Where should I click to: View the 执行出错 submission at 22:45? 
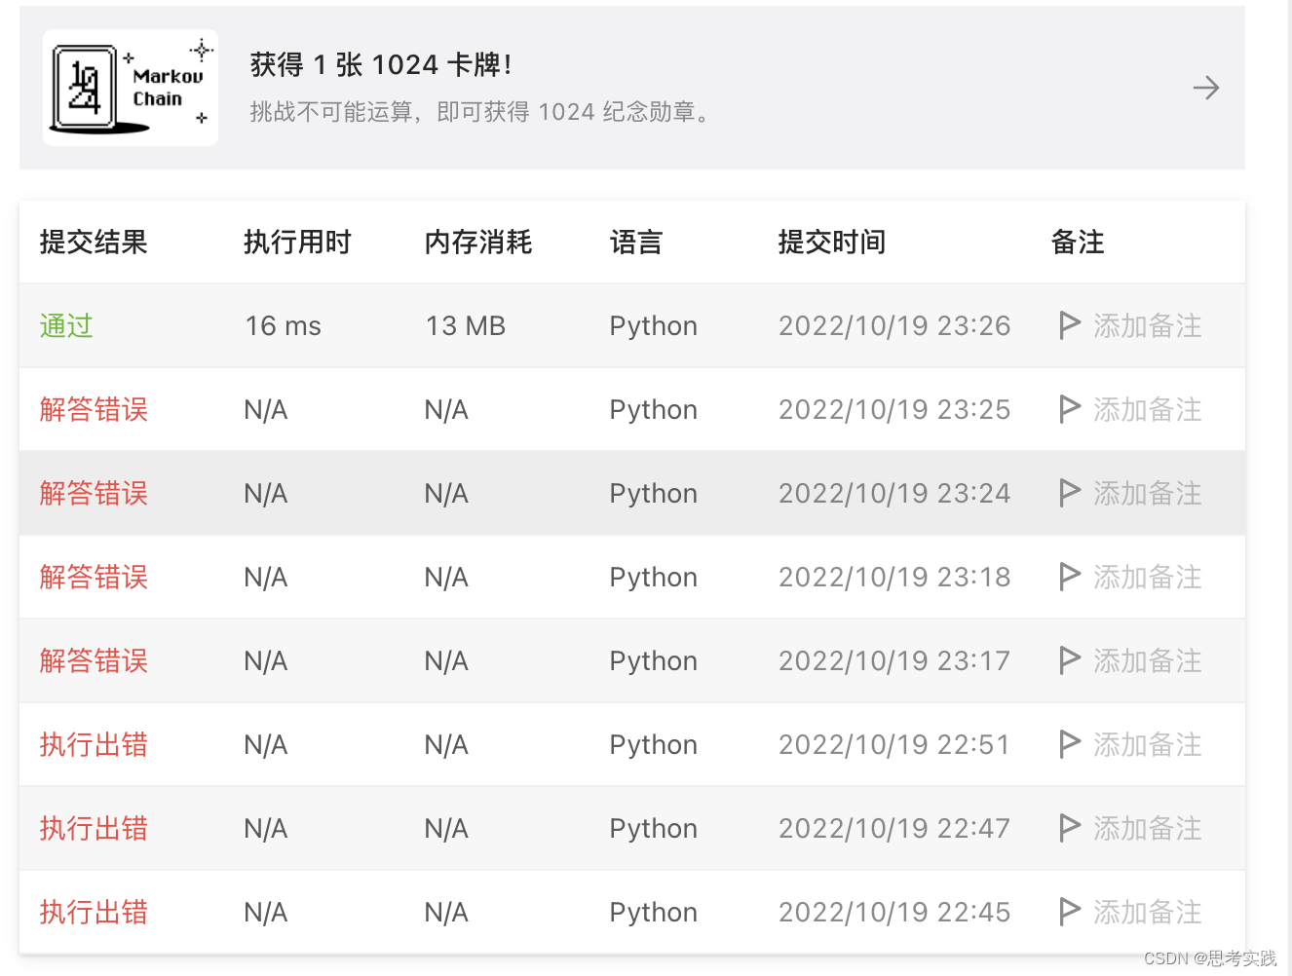[x=93, y=912]
